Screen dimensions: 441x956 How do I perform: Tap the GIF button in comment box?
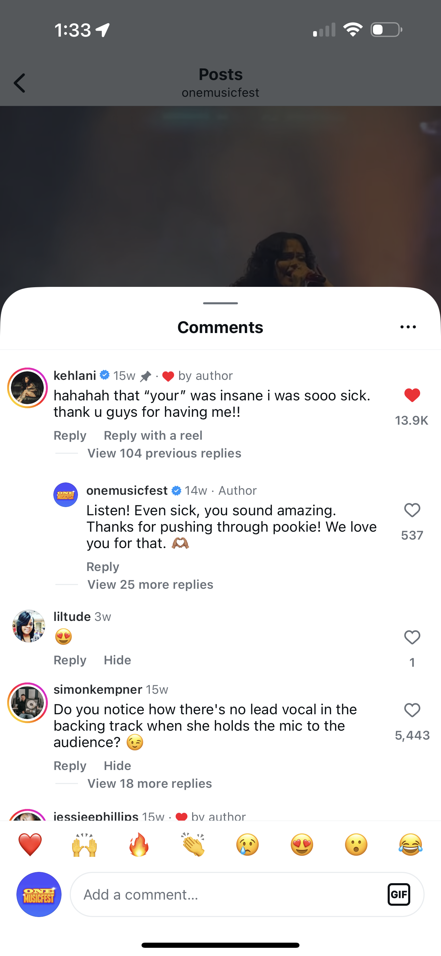[399, 894]
